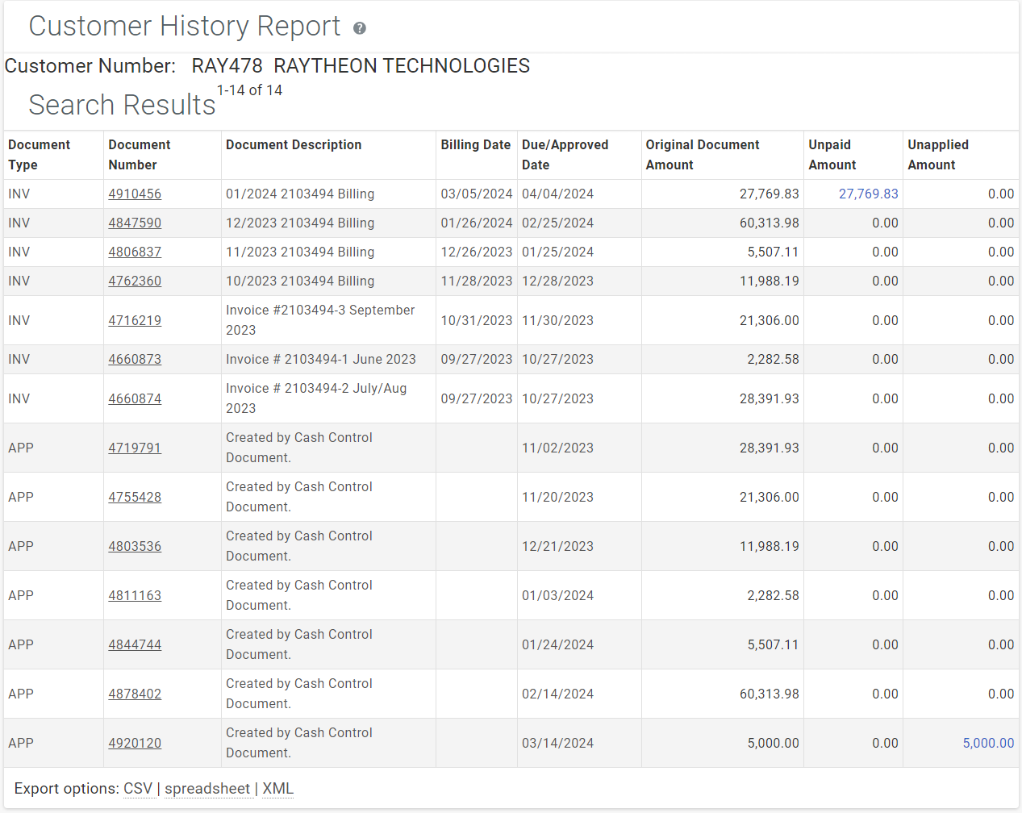Open invoice document 4660873
1022x813 pixels.
click(135, 359)
